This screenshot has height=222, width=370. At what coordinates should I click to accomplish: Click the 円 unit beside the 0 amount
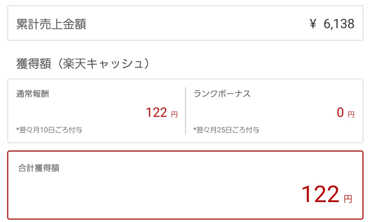pyautogui.click(x=351, y=114)
